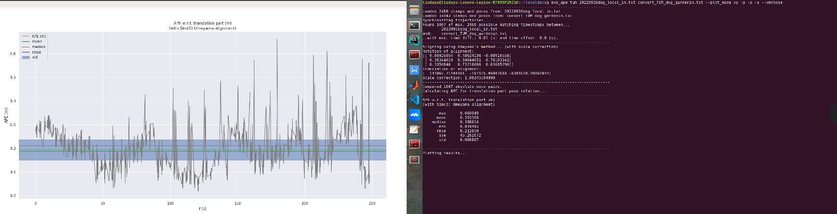Click the y-axis tick label 0.1
The image size is (837, 214).
click(13, 172)
